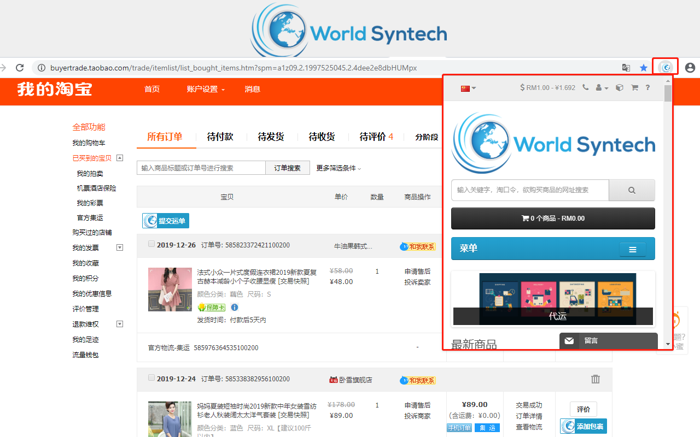700x437 pixels.
Task: Select the 待收货 tab
Action: click(x=322, y=137)
